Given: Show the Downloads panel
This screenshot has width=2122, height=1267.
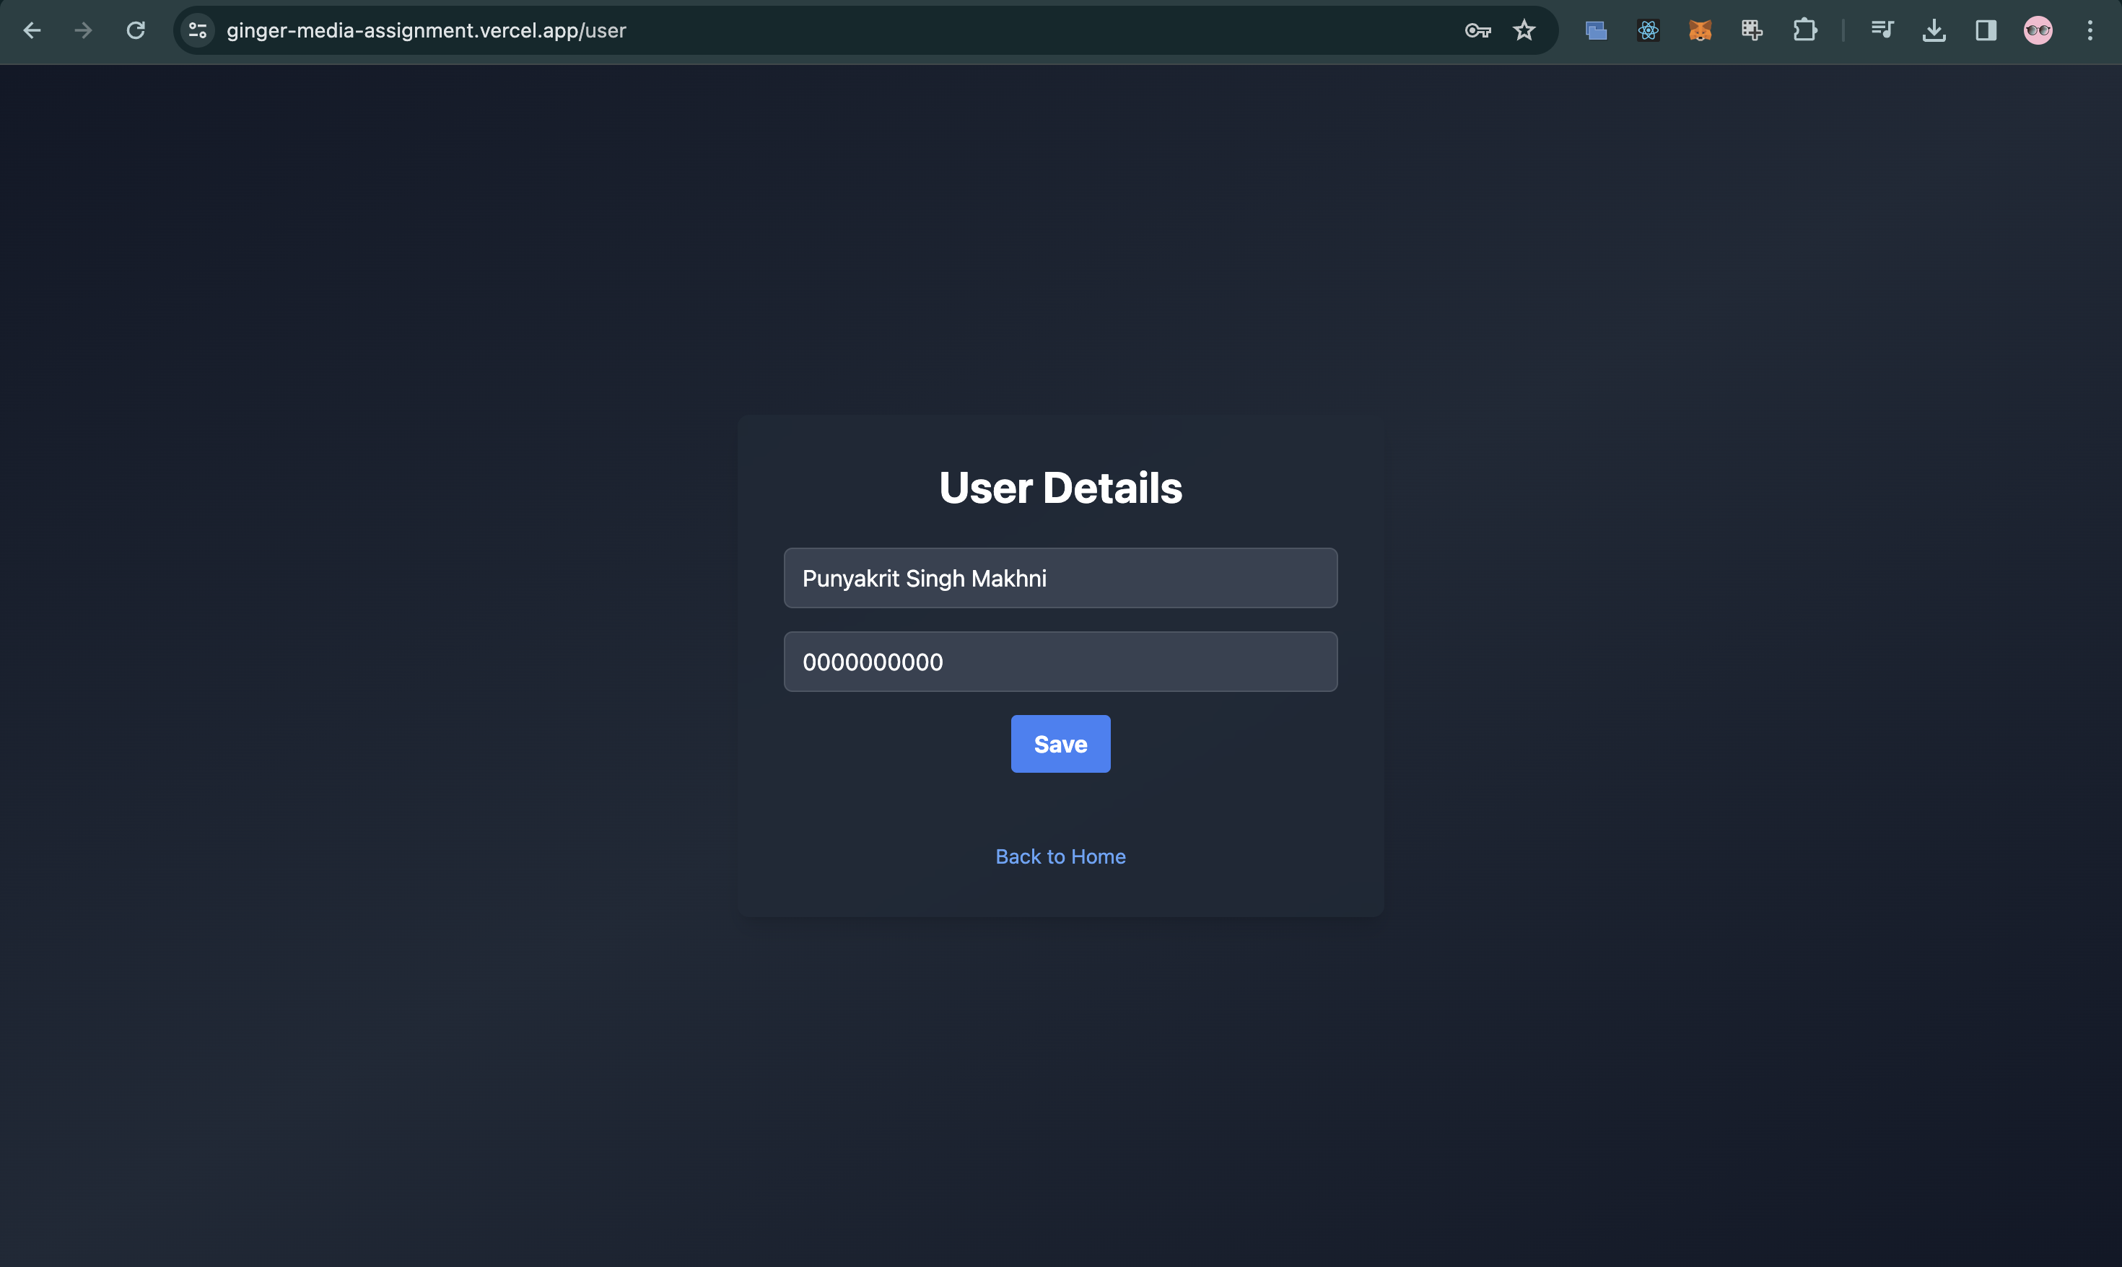Looking at the screenshot, I should tap(1934, 31).
